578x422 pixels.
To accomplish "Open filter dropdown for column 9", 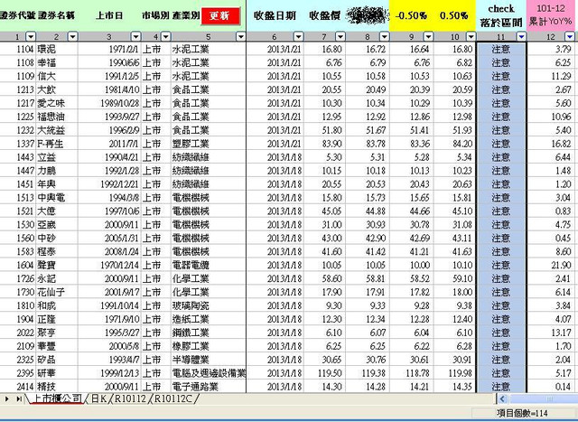I will coord(428,36).
